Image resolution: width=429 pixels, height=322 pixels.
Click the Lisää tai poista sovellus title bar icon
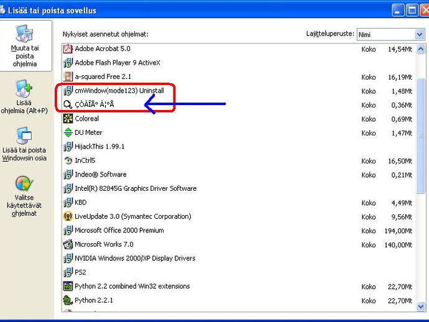coord(2,10)
